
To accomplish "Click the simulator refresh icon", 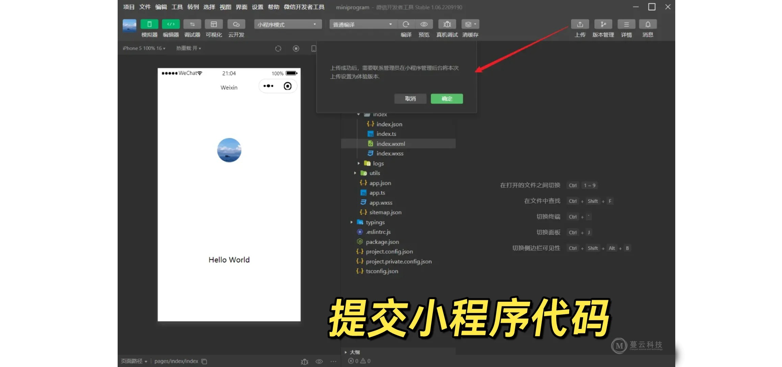I will 278,49.
